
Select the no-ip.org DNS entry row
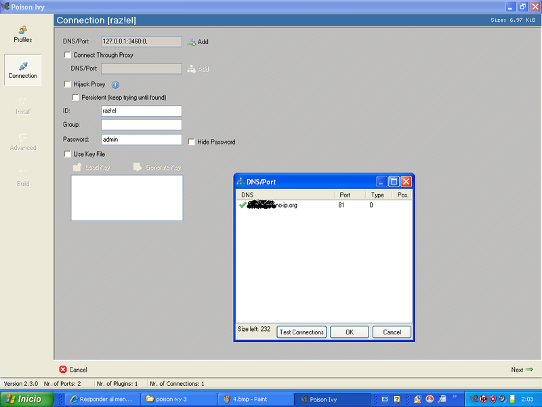(324, 206)
